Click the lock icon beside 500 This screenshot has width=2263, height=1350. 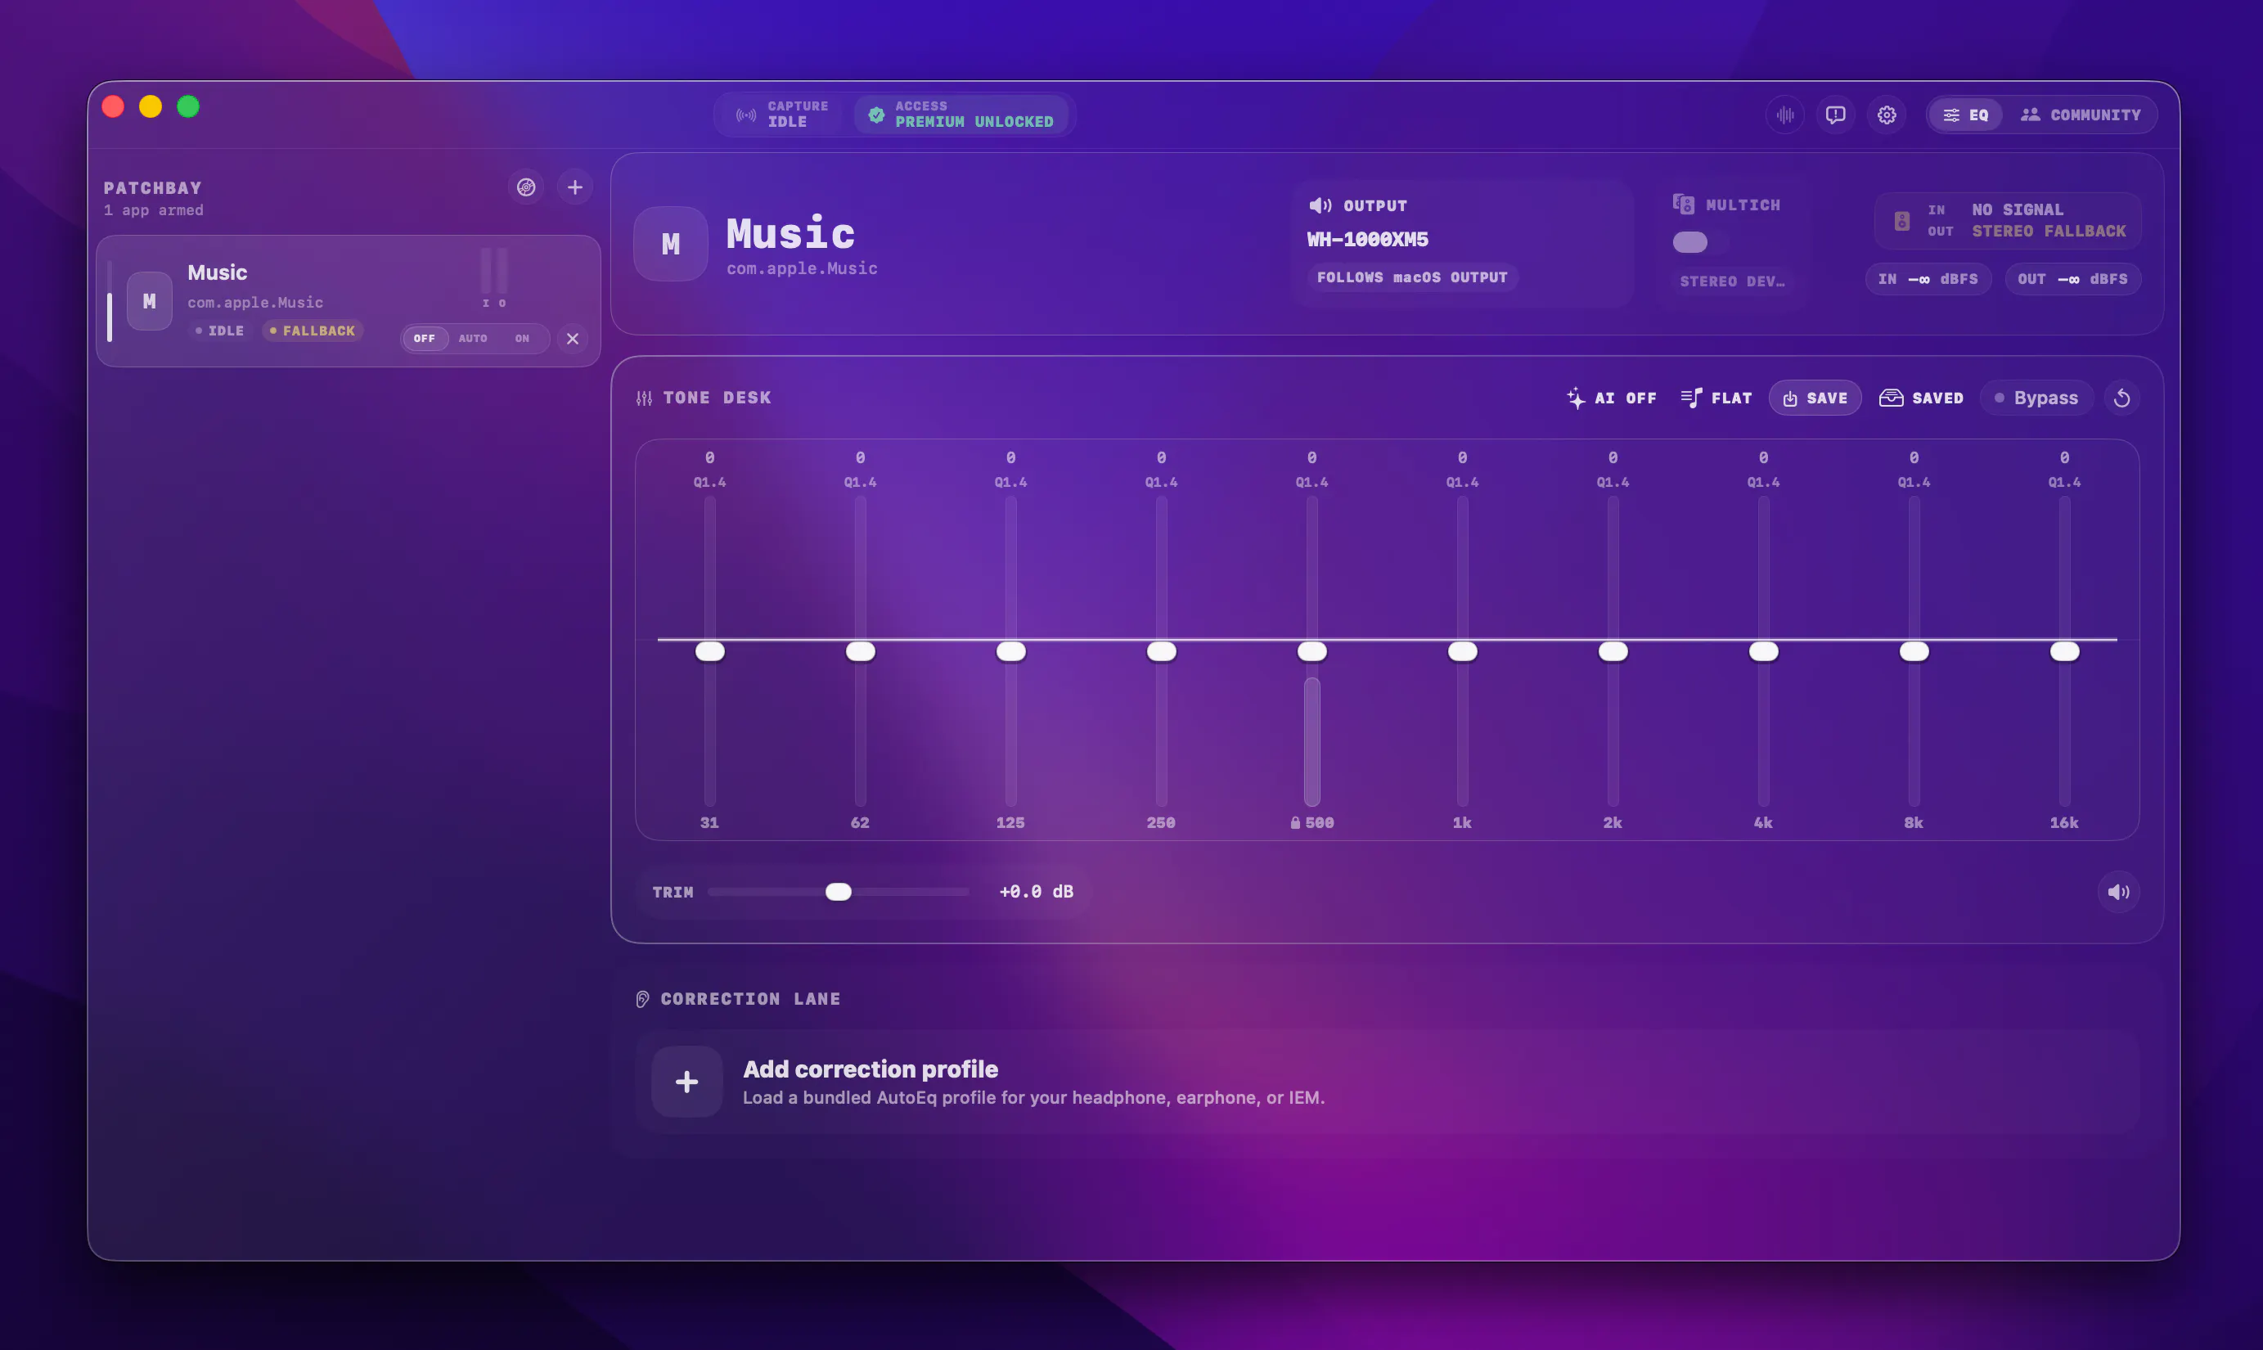[1295, 823]
